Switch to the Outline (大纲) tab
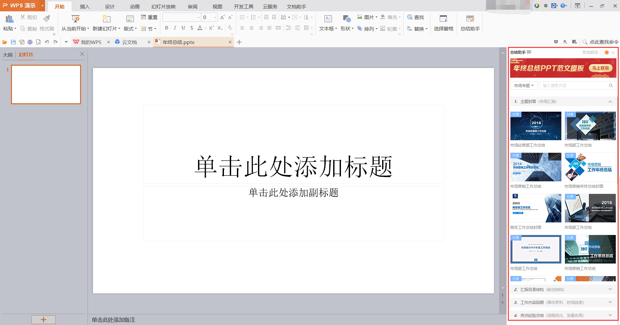Screen dimensions: 620x325 8,55
